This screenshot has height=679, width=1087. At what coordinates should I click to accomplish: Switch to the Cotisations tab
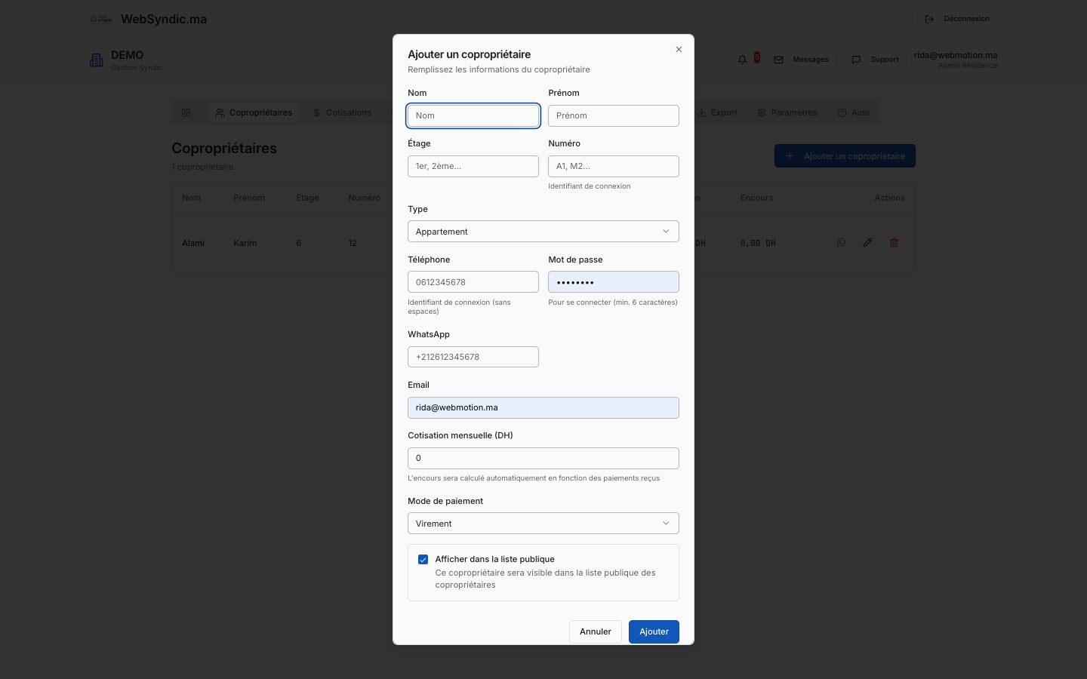pyautogui.click(x=342, y=113)
